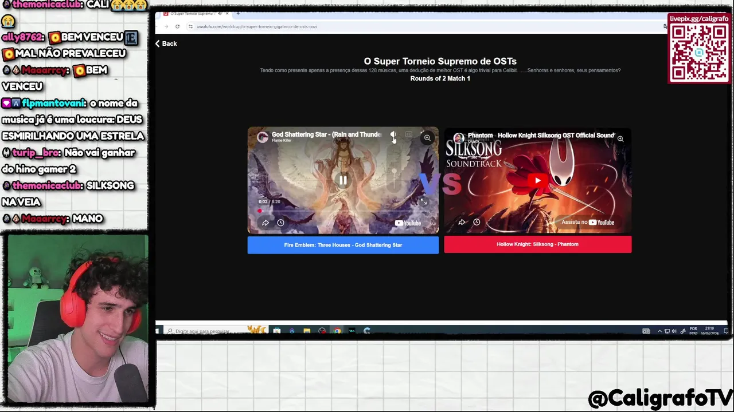Share the God Shattering Star video
The height and width of the screenshot is (412, 734).
tap(266, 223)
